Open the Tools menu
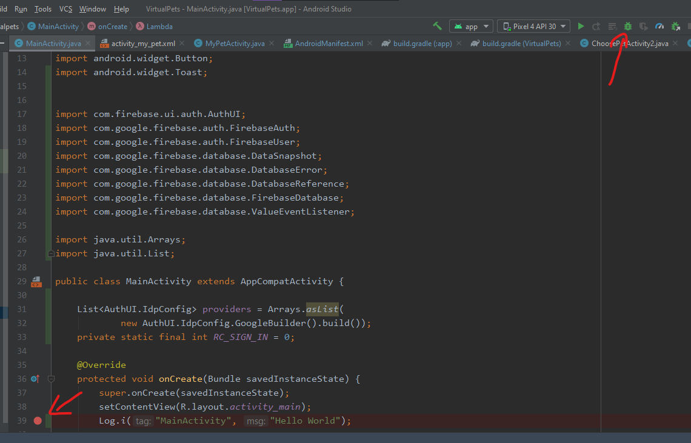 [43, 9]
